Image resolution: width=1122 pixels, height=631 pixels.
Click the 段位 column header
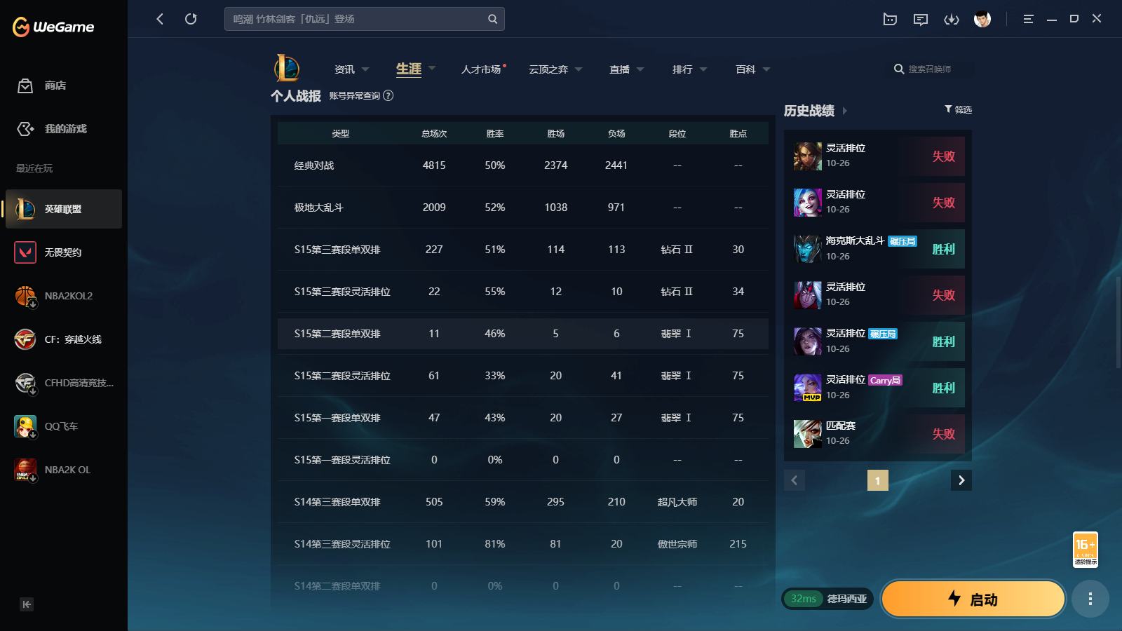(x=677, y=133)
